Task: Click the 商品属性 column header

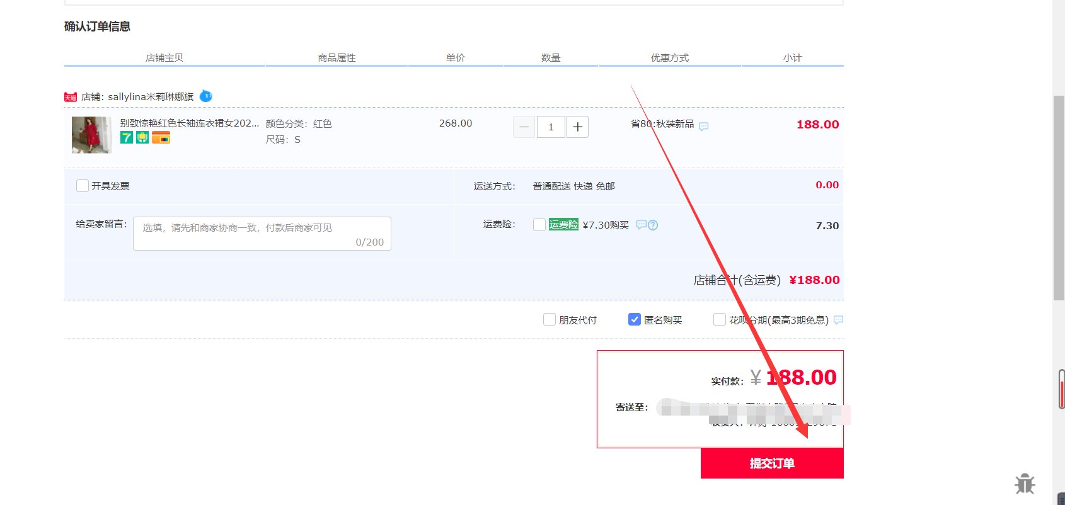Action: 337,57
